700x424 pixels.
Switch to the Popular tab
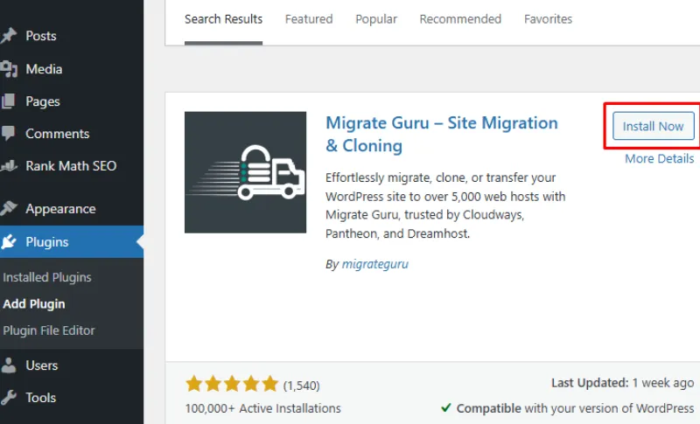(376, 19)
